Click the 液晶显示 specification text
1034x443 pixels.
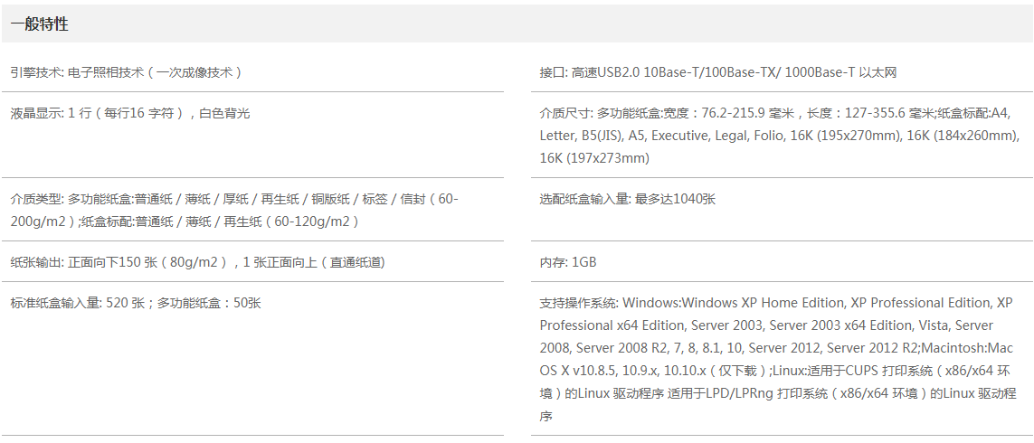coord(130,113)
